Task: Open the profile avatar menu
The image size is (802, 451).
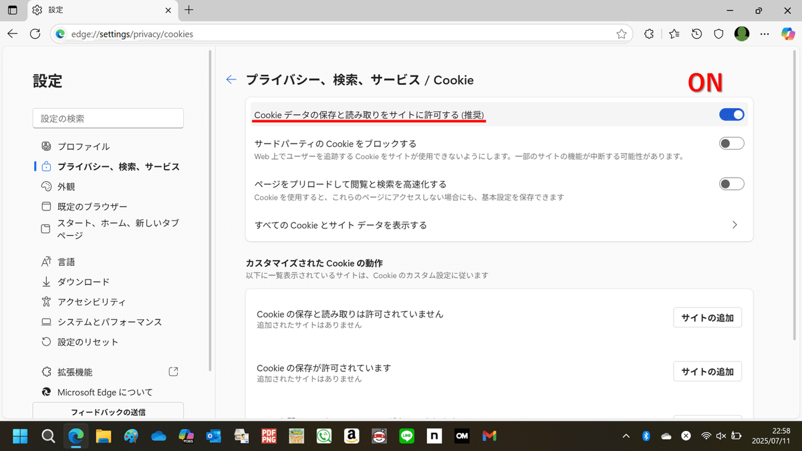Action: click(x=742, y=33)
